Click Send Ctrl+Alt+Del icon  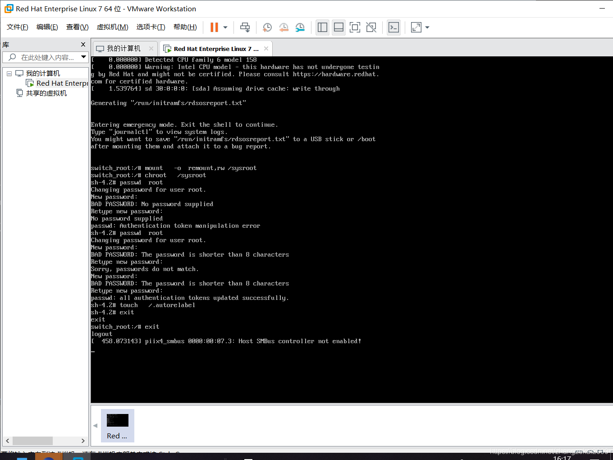(x=245, y=28)
